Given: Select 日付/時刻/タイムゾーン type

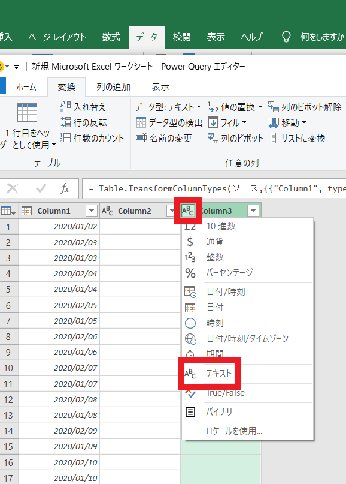Looking at the screenshot, I should [x=248, y=339].
